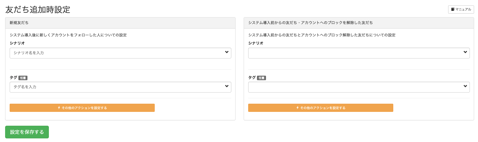This screenshot has height=142, width=478.
Task: Select the システム導入前からの友だち panel header
Action: tap(359, 23)
